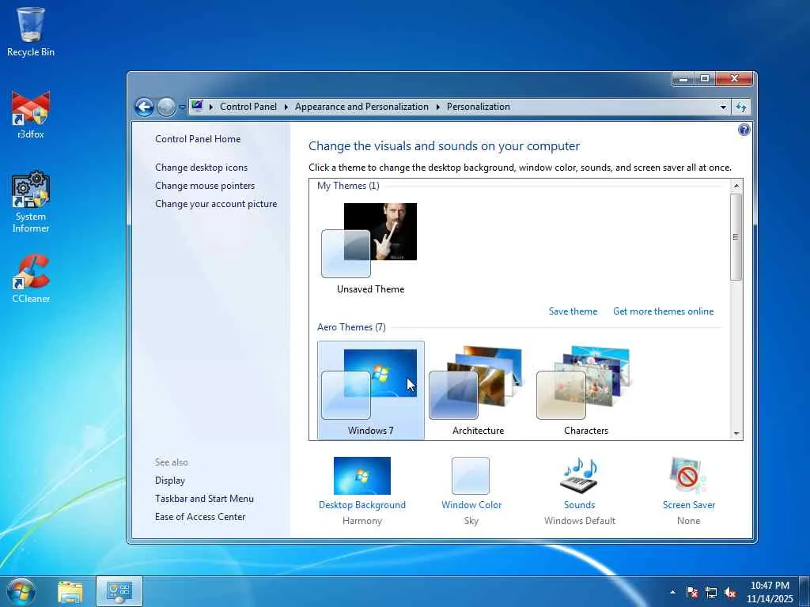Open Window Color swatch icon

tap(471, 476)
